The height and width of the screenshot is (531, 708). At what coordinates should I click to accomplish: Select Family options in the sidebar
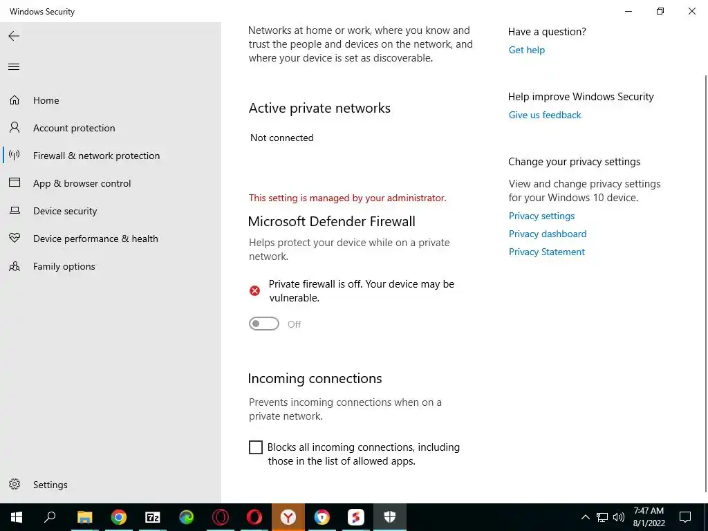(64, 266)
